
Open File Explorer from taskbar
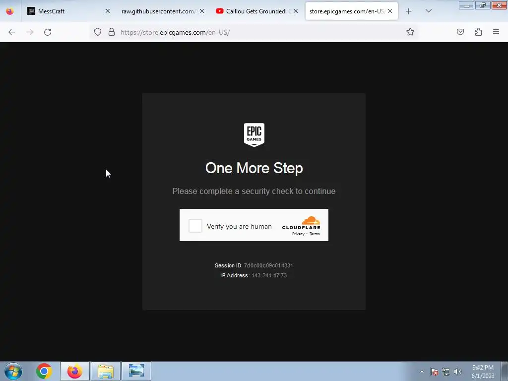[106, 371]
